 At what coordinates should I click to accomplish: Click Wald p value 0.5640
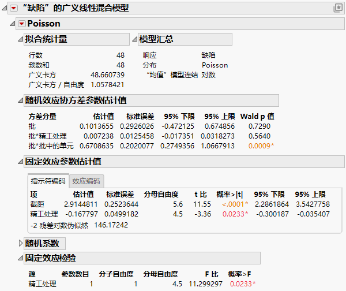coord(259,136)
